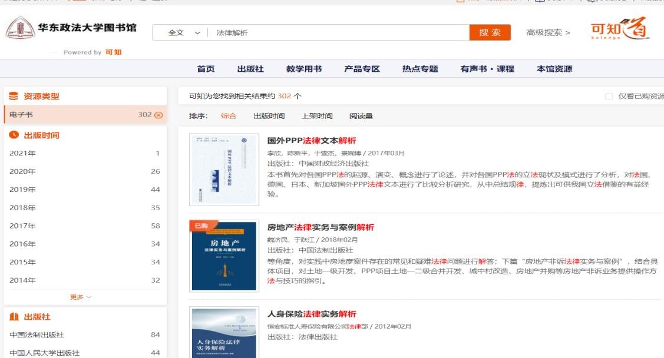Open the 房地产 book cover thumbnail
The image size is (664, 358).
(x=224, y=256)
